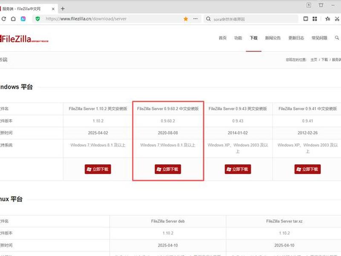Select header FileZilla Server 0.9.43 英文安装版
The image size is (341, 256).
pos(238,109)
